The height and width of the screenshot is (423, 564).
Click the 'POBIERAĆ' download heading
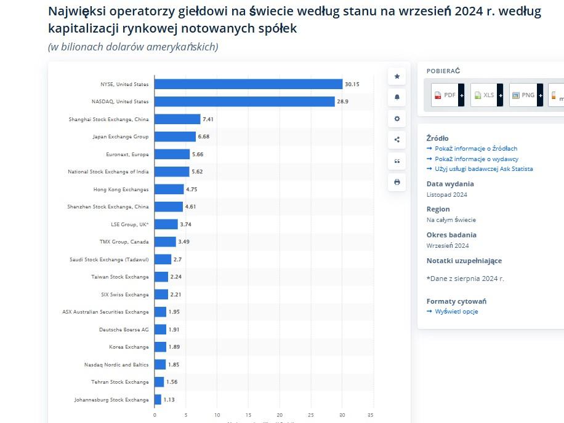443,71
